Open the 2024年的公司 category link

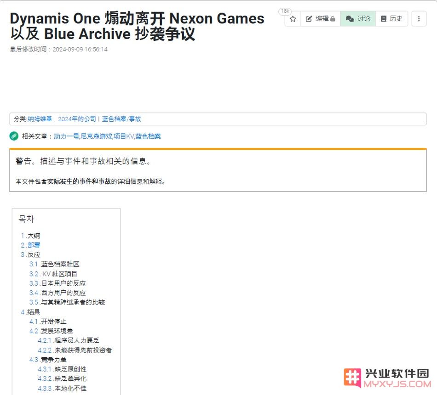coord(77,119)
